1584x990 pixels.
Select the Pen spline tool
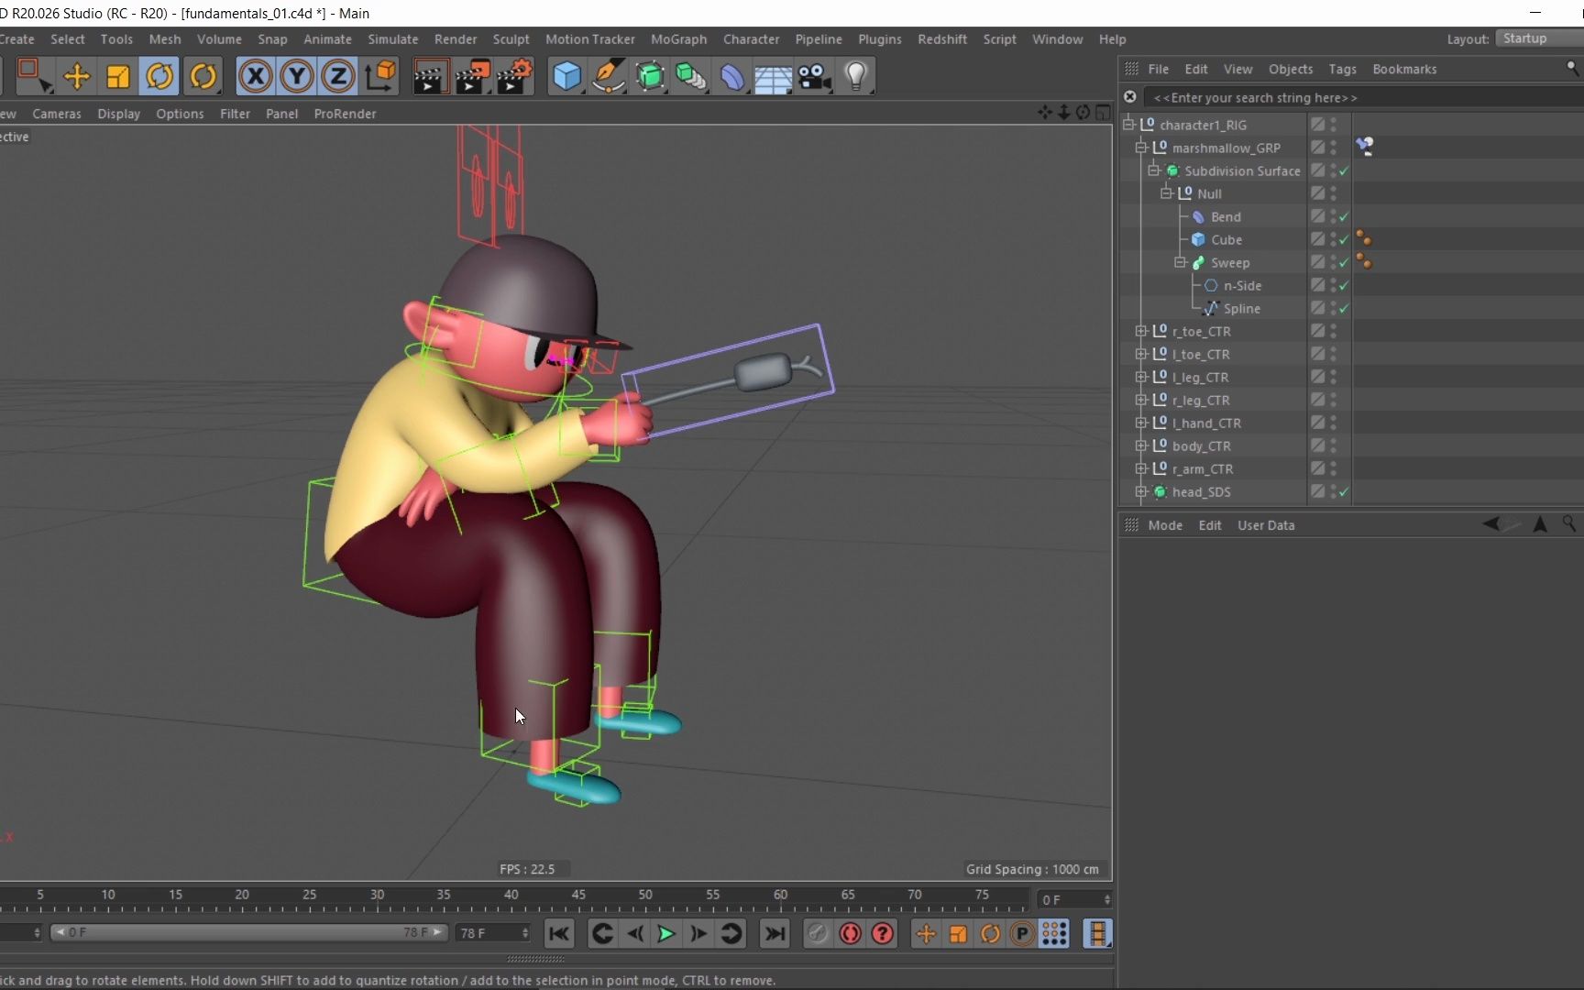click(609, 76)
